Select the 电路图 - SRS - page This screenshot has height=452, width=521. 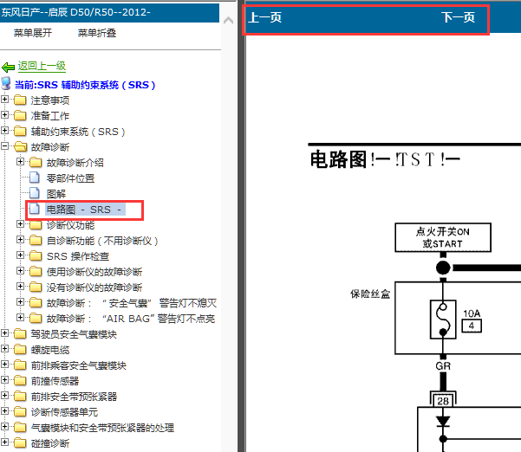(85, 210)
